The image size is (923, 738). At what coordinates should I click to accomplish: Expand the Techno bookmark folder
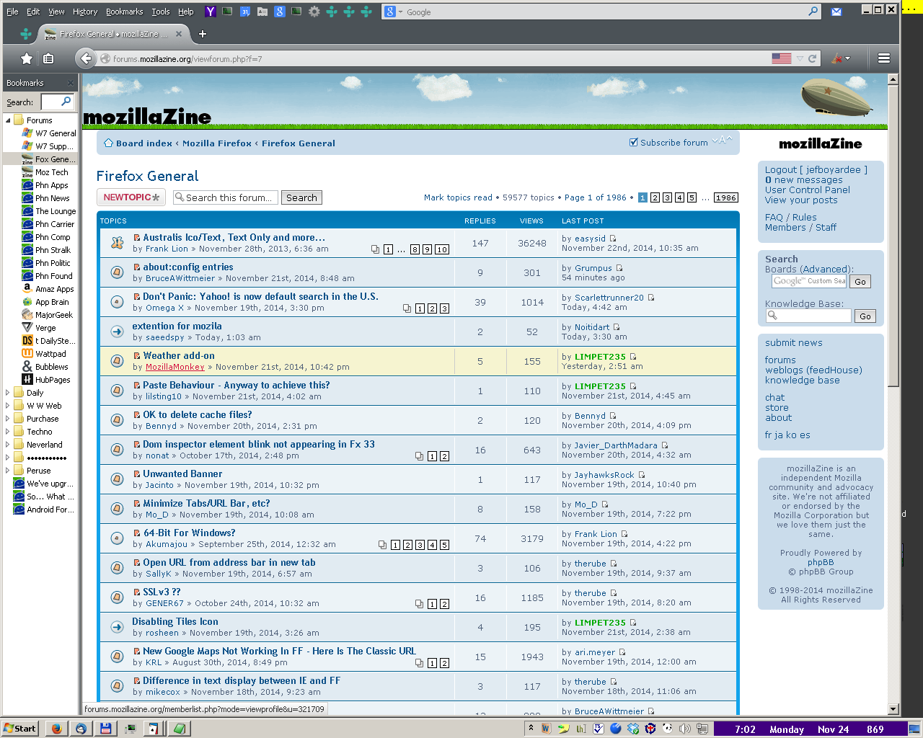(8, 432)
